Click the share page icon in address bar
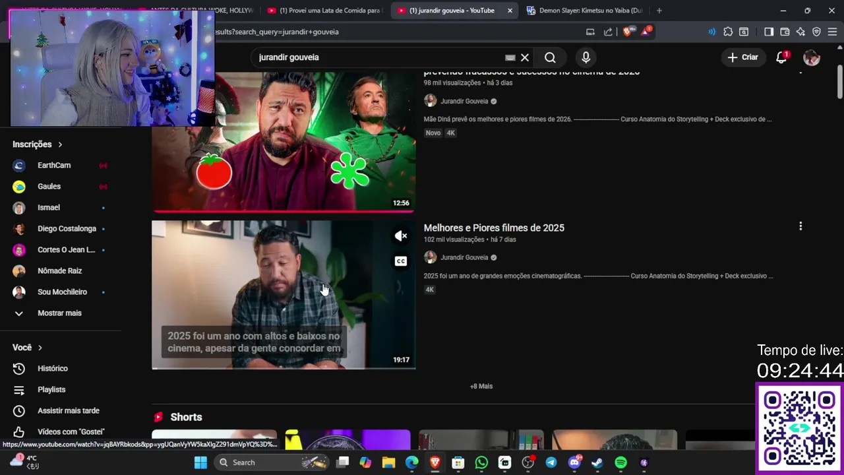844x475 pixels. [x=607, y=32]
